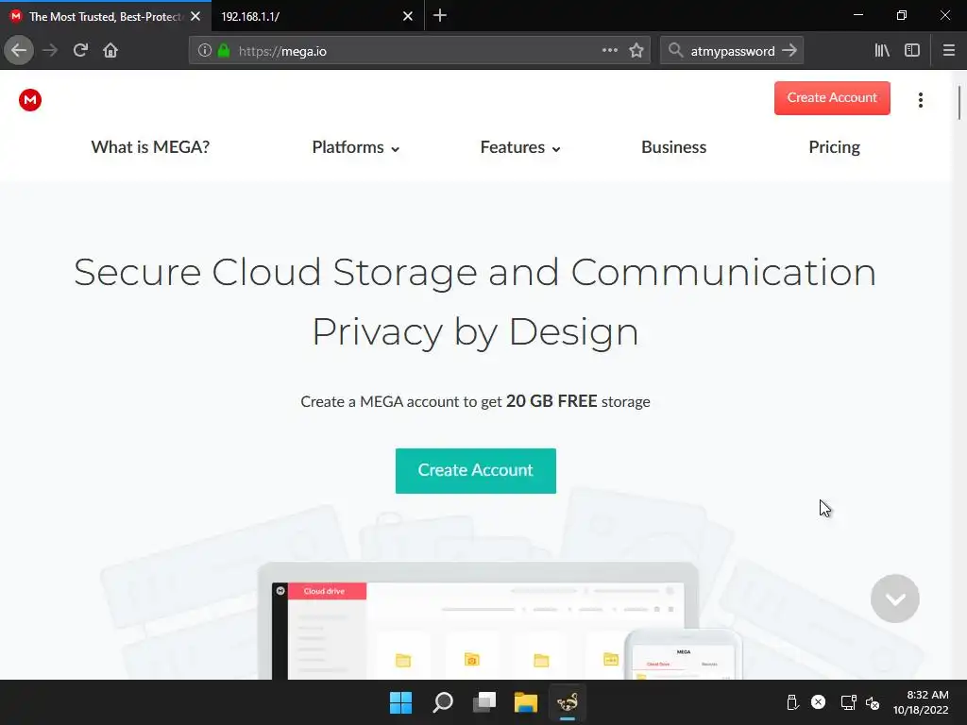Screen dimensions: 967x725
Task: Click the search box containing atmypassword
Action: click(732, 51)
